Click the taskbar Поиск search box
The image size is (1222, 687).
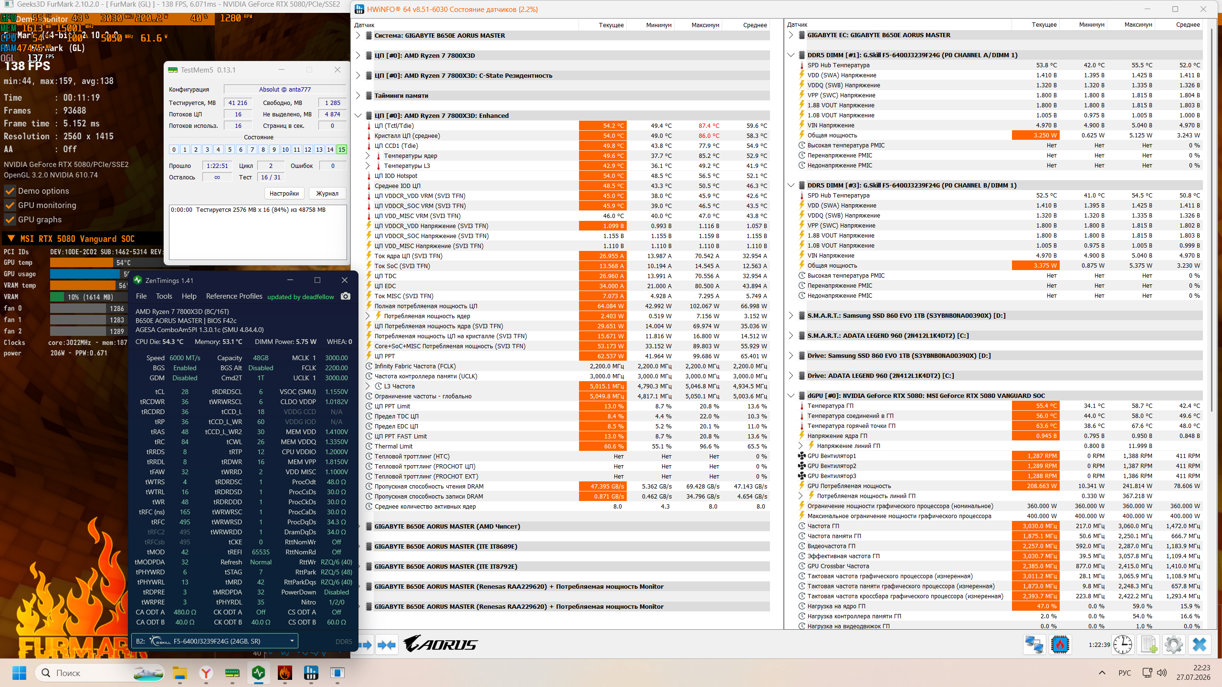[x=100, y=673]
